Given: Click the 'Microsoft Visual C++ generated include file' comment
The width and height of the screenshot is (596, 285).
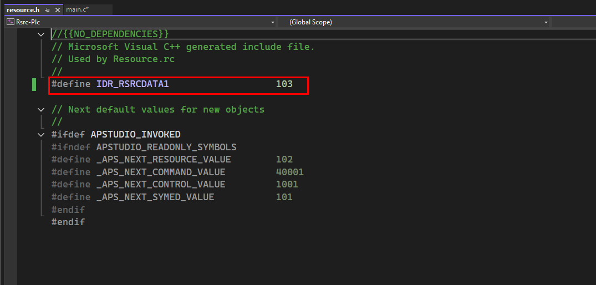Looking at the screenshot, I should coord(183,47).
